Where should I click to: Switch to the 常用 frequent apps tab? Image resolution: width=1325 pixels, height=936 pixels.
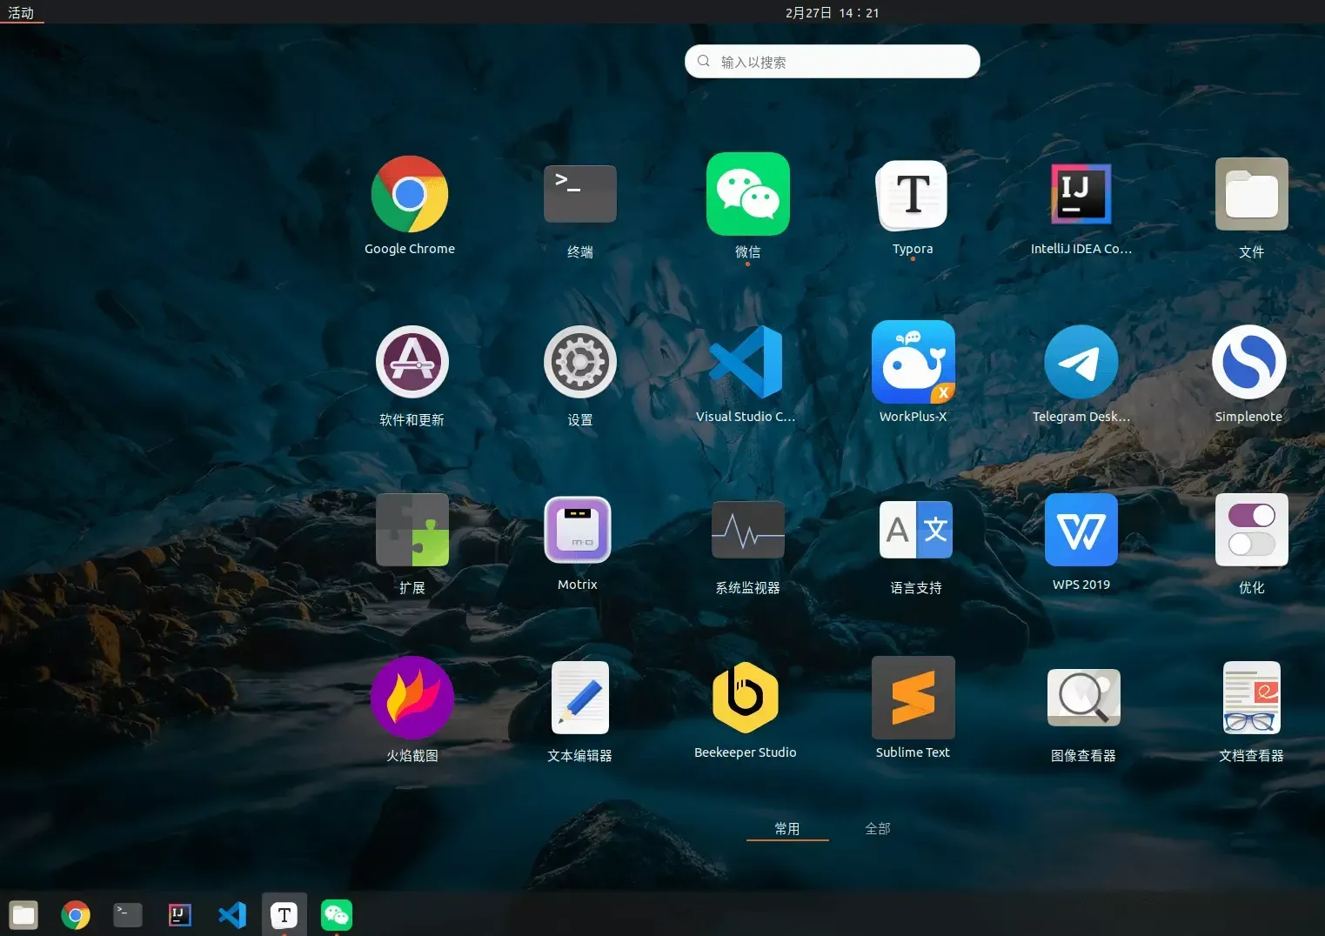pos(787,829)
